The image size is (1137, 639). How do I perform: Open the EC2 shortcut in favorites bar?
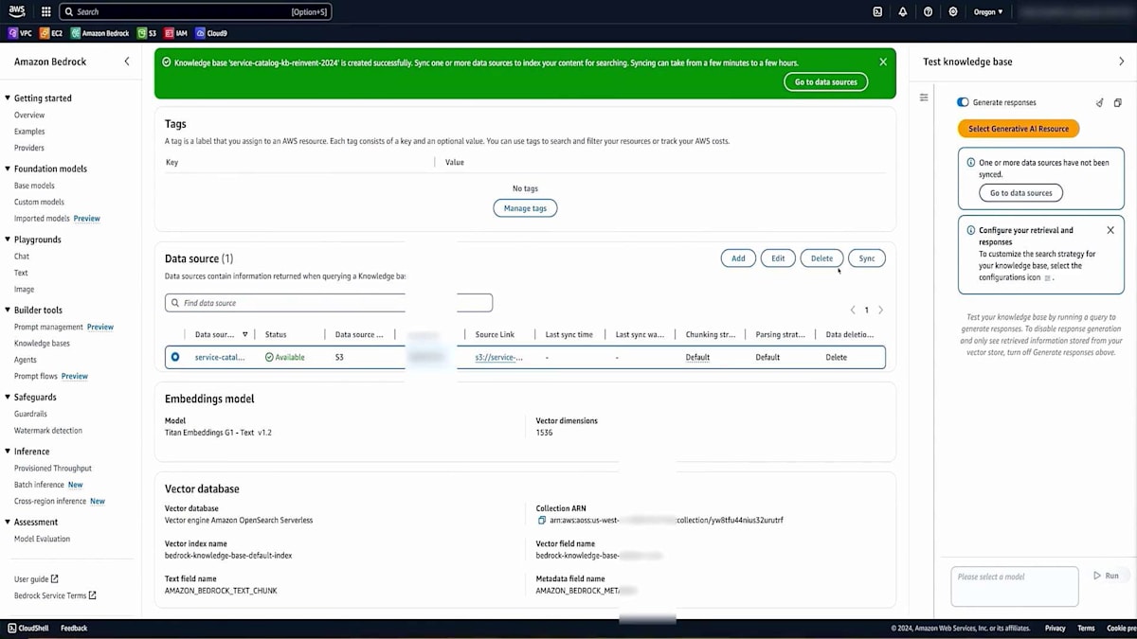tap(51, 33)
